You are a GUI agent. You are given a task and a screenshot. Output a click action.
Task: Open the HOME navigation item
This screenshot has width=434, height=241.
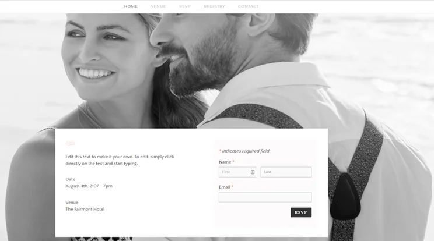[131, 6]
